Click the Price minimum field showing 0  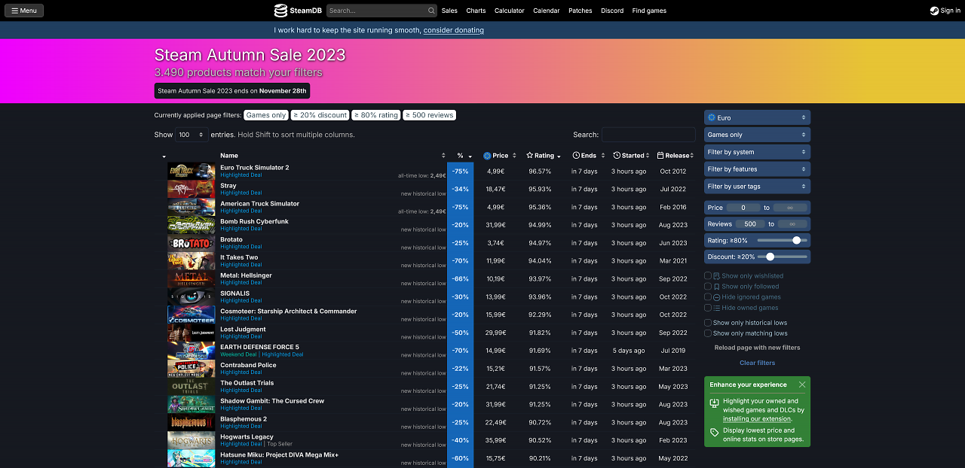coord(744,207)
